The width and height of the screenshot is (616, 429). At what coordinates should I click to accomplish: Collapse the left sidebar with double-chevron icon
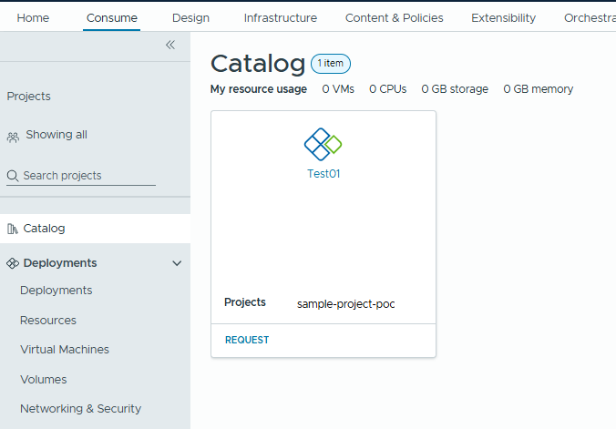point(169,45)
